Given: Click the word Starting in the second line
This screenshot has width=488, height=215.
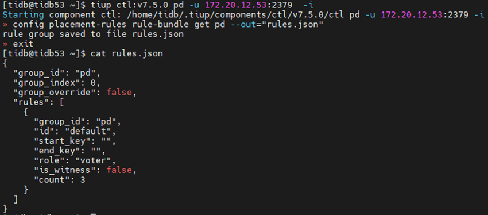Looking at the screenshot, I should pos(23,14).
